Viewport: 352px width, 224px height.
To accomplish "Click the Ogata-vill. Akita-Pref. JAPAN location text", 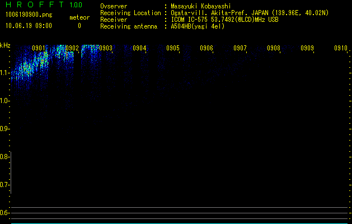I will click(250, 13).
